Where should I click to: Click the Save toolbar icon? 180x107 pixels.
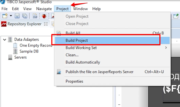coord(17,16)
